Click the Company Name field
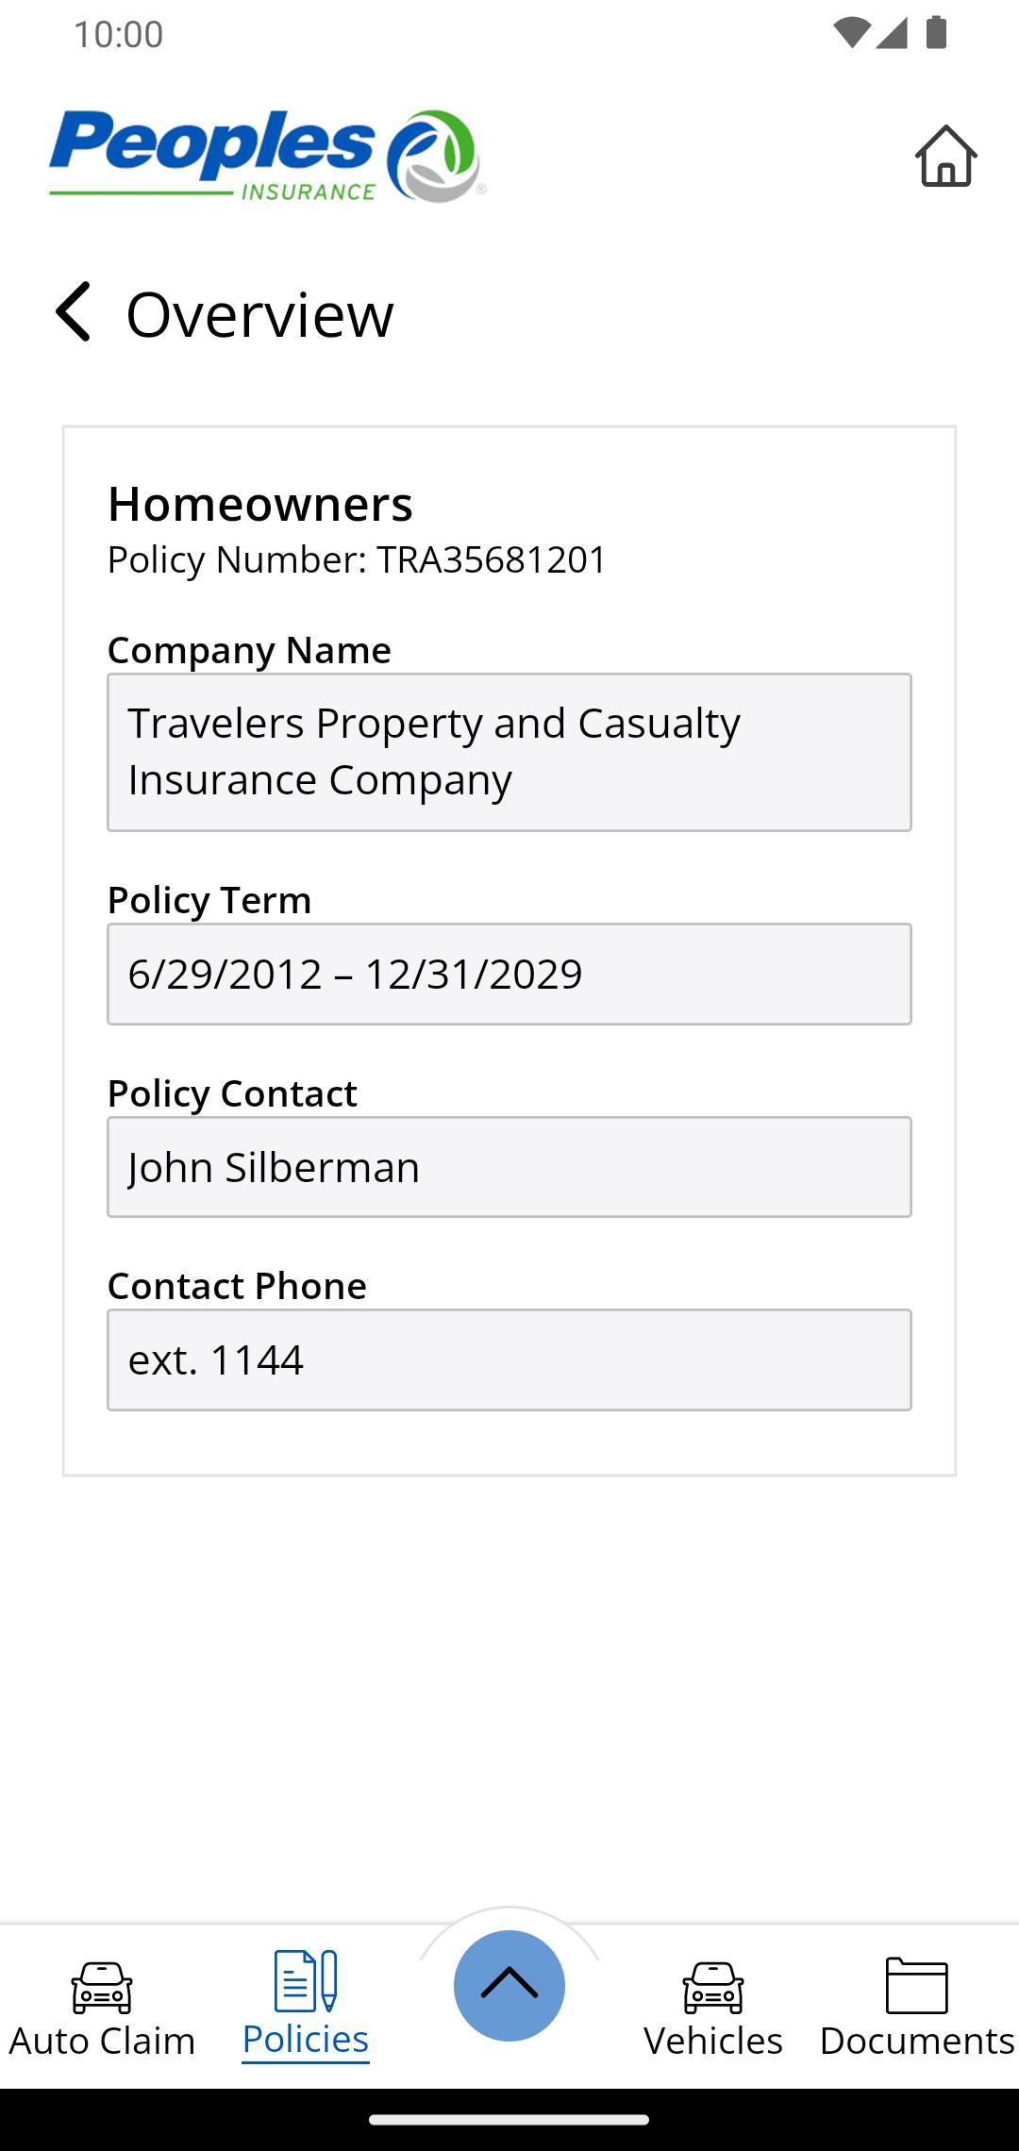This screenshot has height=2151, width=1019. pos(509,752)
